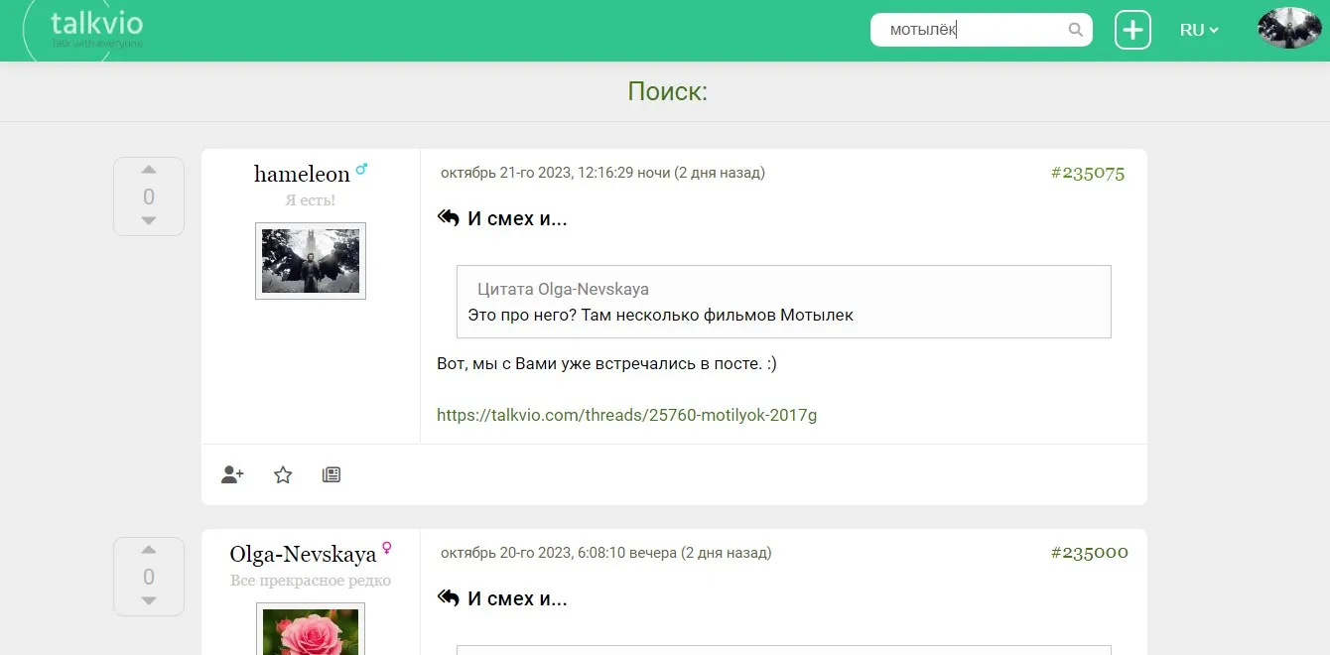Open Olga-Nevskaya's rose avatar
Image resolution: width=1330 pixels, height=655 pixels.
click(x=311, y=629)
